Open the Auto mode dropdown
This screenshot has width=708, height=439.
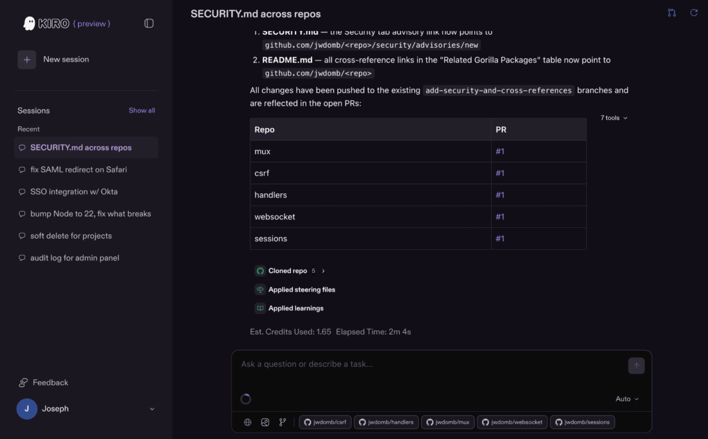pyautogui.click(x=627, y=399)
